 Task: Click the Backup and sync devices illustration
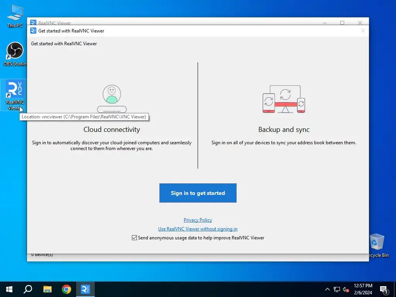pos(284,99)
